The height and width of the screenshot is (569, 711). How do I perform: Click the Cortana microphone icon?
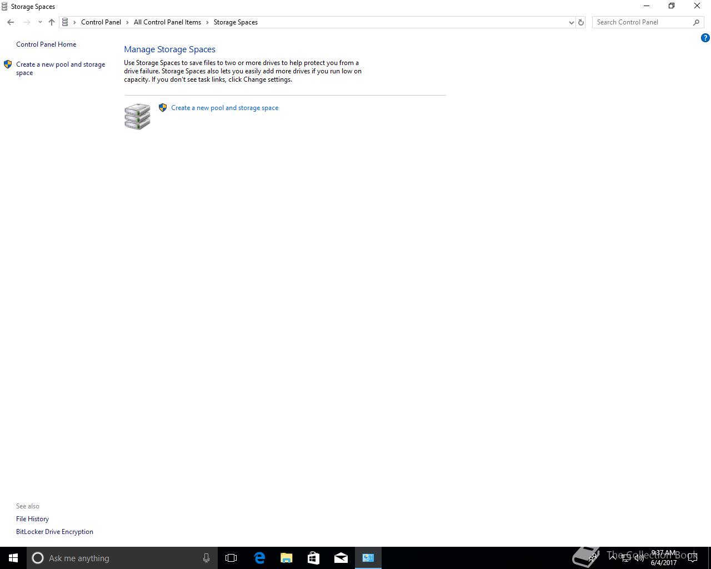(206, 558)
